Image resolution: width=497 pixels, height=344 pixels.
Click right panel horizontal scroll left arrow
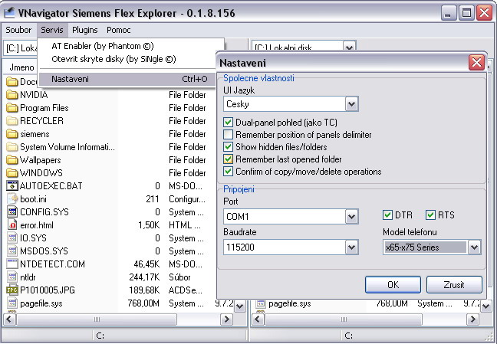point(258,319)
